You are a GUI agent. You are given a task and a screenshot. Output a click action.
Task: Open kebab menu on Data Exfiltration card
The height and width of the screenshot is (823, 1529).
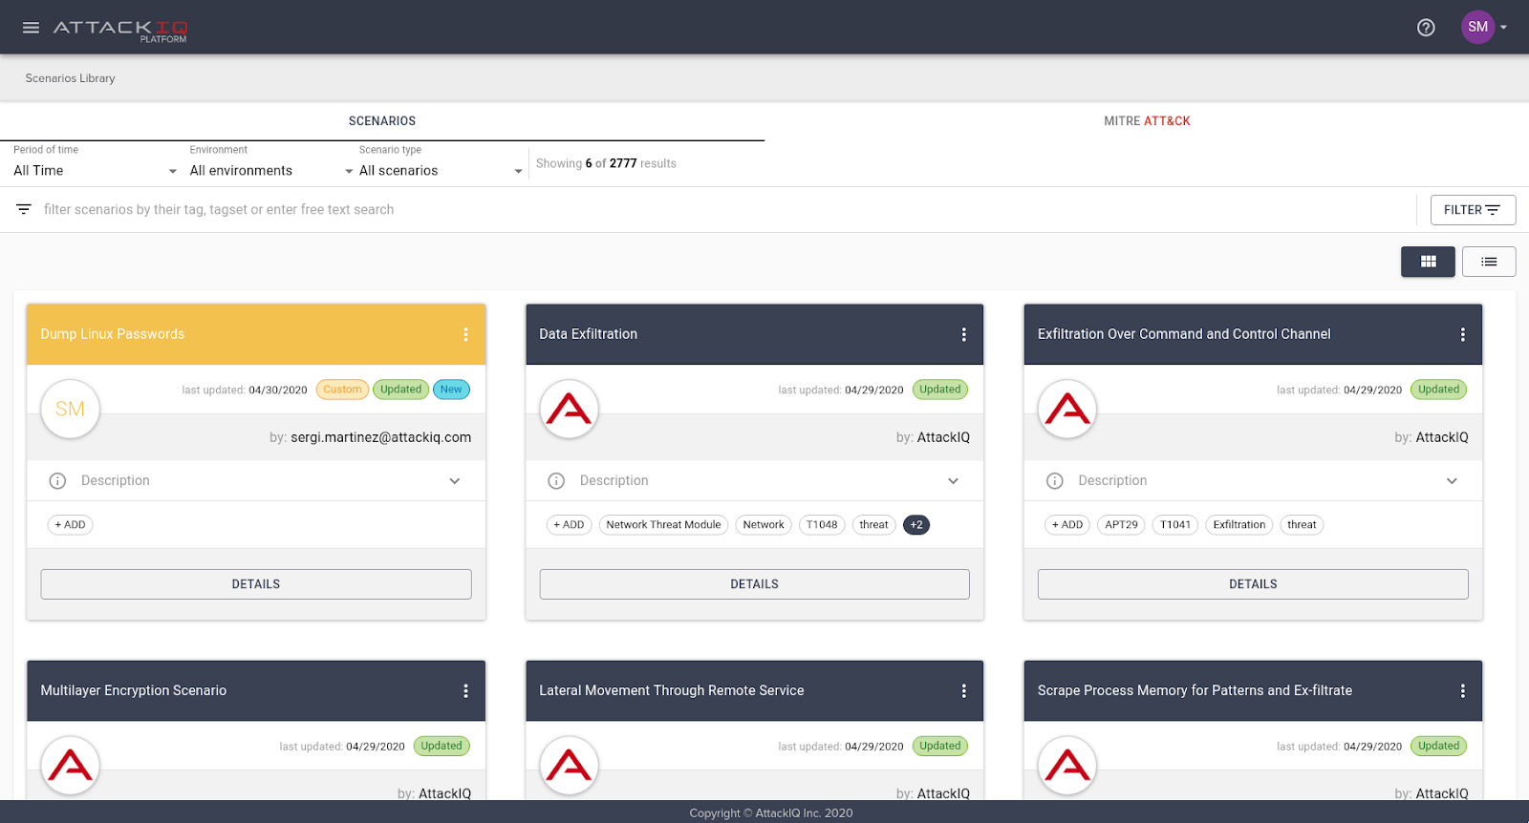[963, 334]
